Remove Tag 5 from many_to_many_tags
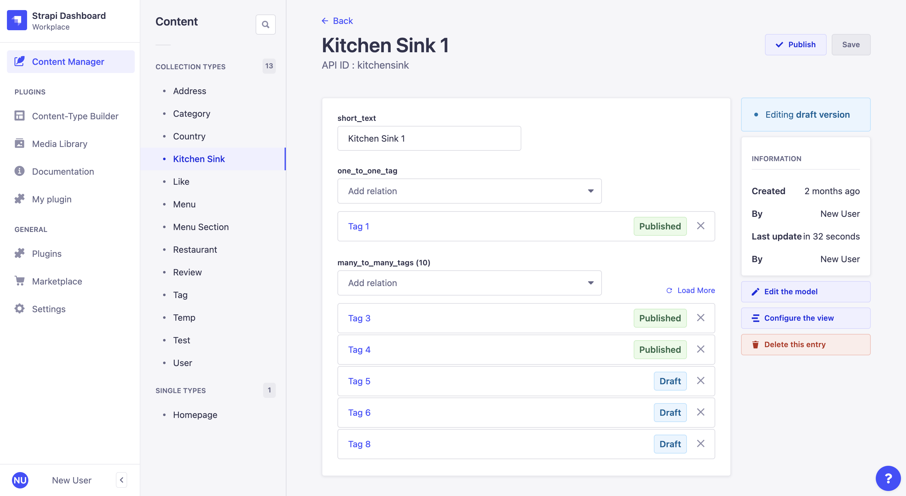This screenshot has height=496, width=906. [700, 381]
